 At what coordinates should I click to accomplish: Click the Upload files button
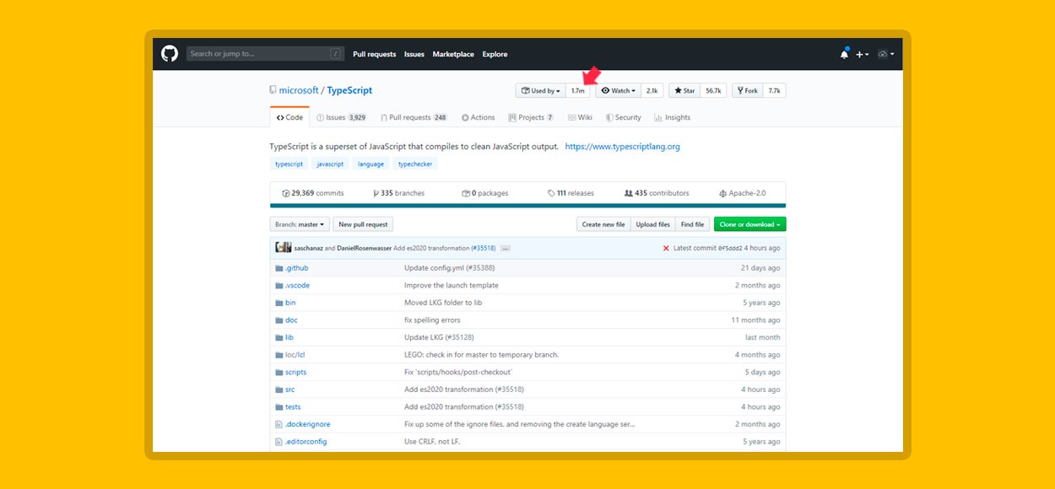tap(652, 224)
